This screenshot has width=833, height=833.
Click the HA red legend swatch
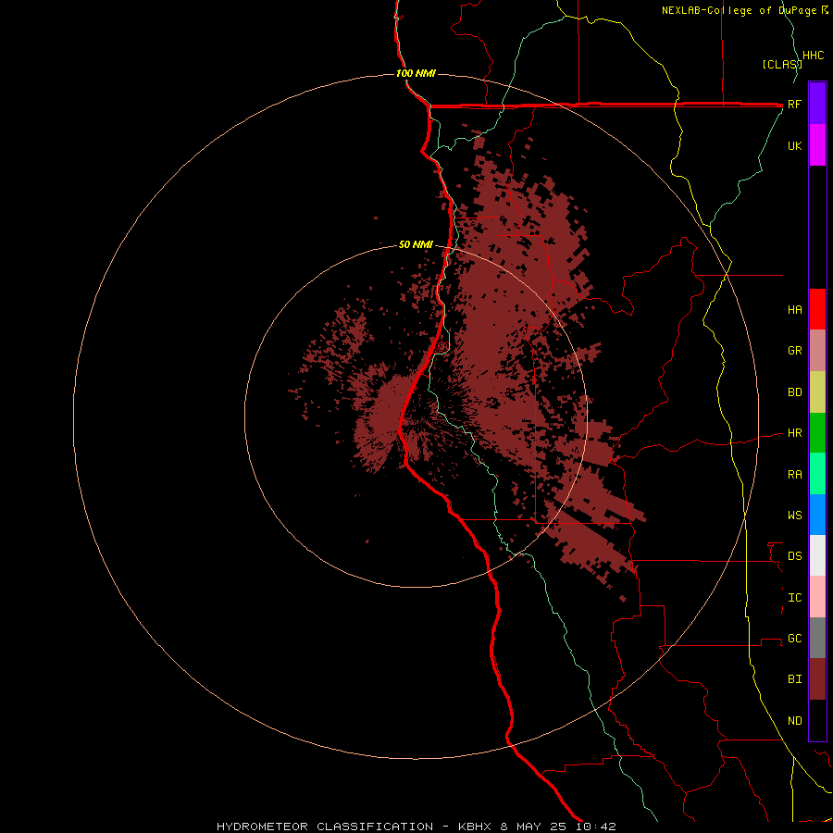coord(817,309)
